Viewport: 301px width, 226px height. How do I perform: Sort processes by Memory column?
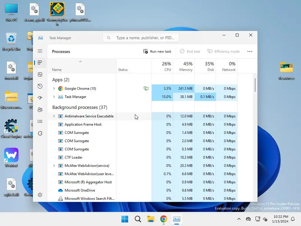click(184, 66)
